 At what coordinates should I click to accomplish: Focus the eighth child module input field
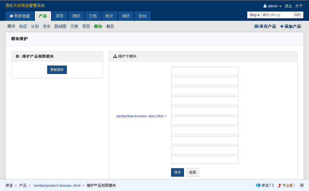point(205,140)
